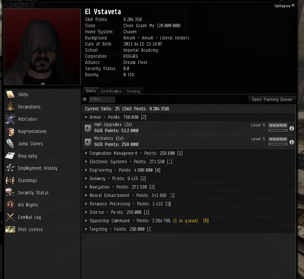Select Attributes label in sidebar
The image size is (304, 279).
pyautogui.click(x=28, y=119)
